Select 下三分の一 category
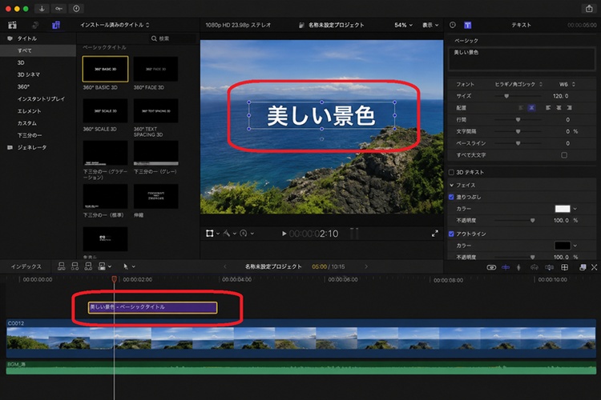The width and height of the screenshot is (601, 400). coord(30,135)
